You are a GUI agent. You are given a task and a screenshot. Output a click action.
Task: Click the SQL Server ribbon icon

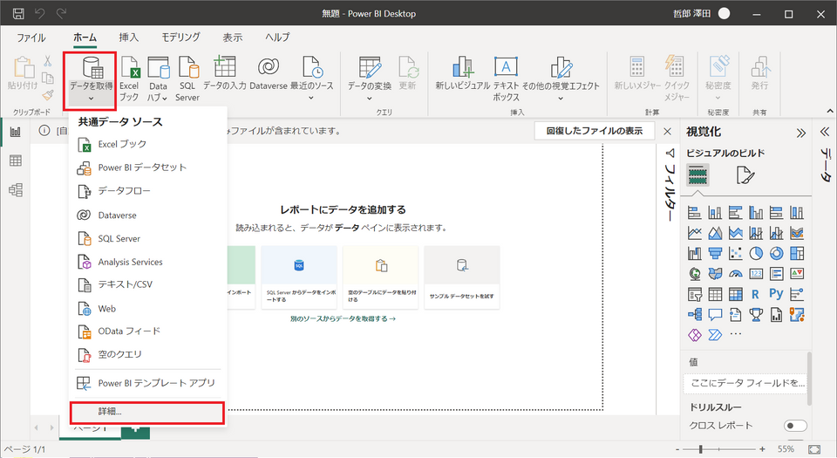click(187, 79)
